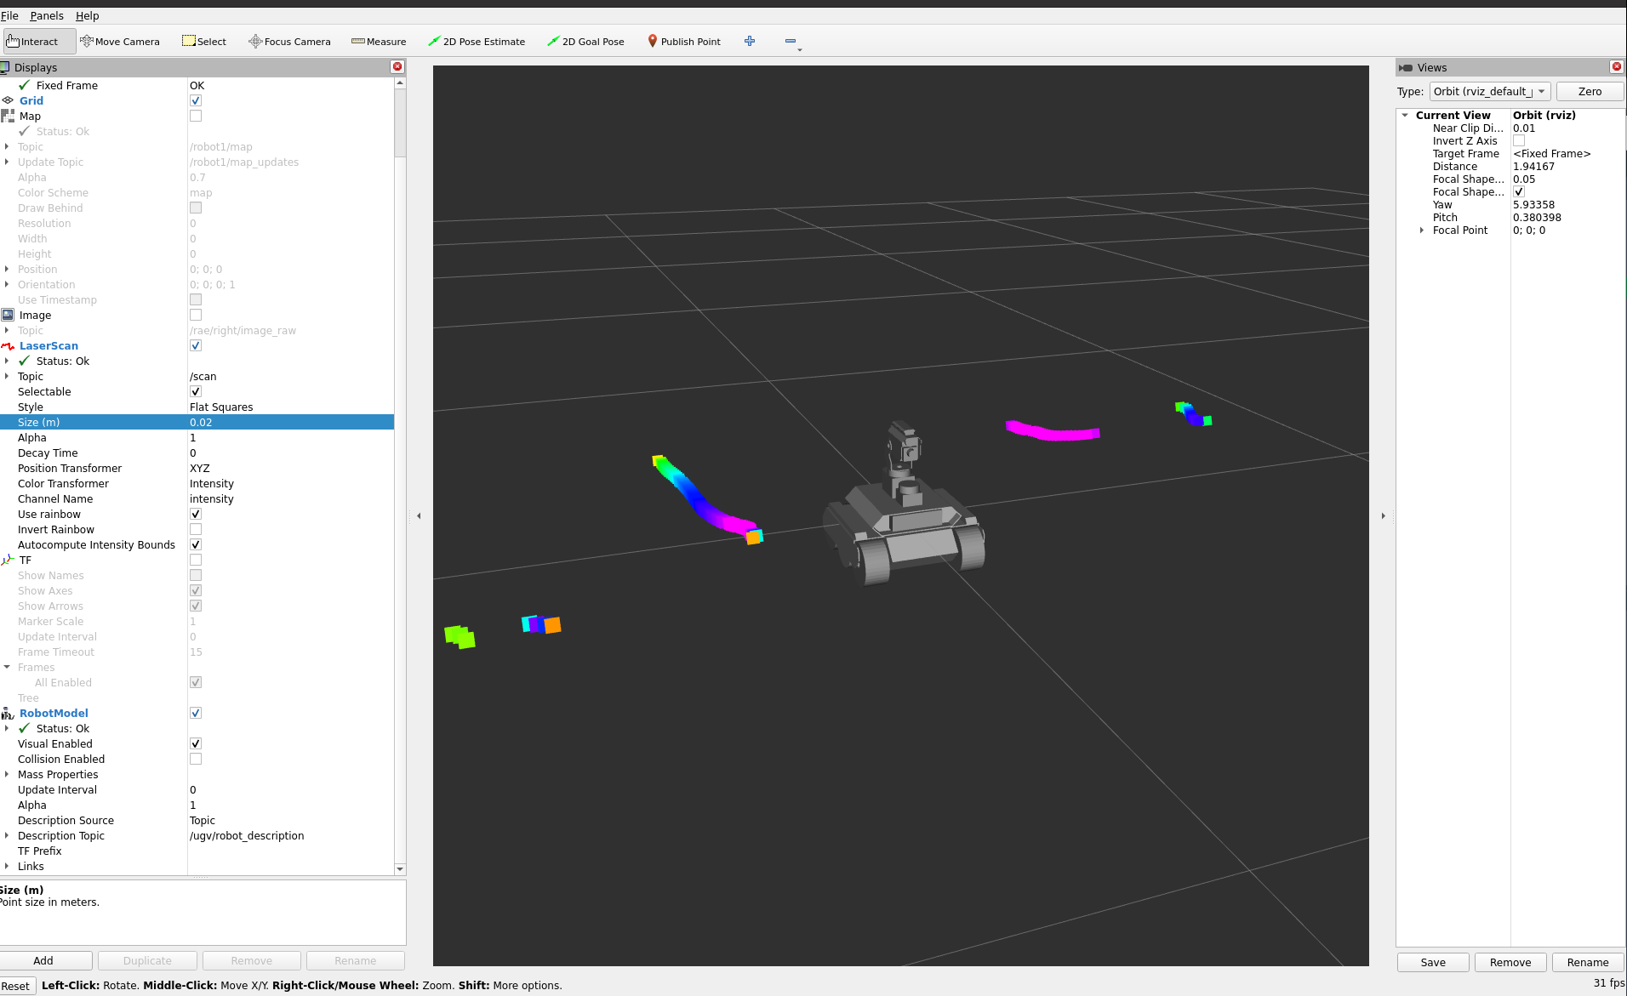Viewport: 1627px width, 996px height.
Task: Open view Type dropdown
Action: [1490, 91]
